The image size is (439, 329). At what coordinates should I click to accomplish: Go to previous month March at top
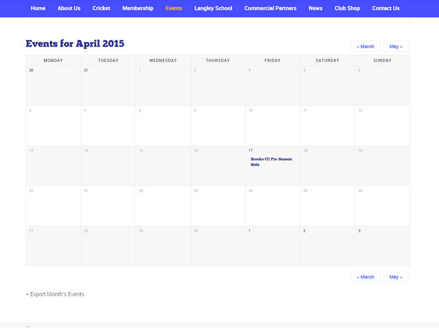pos(365,47)
